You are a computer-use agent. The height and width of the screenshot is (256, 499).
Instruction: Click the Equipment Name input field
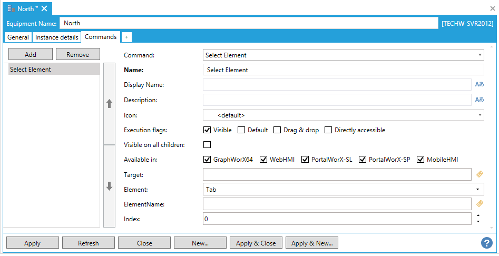pos(249,23)
